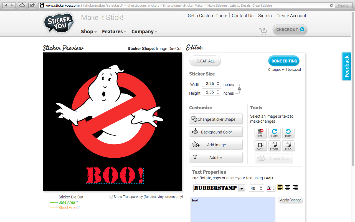Send selection to Back icon
This screenshot has width=355, height=222.
pos(288,146)
